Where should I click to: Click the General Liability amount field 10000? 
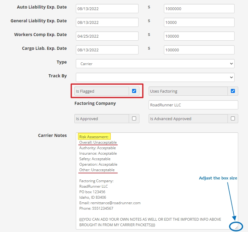199,22
